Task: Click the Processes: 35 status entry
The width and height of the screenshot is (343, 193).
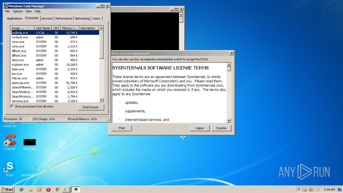Action: [18, 119]
